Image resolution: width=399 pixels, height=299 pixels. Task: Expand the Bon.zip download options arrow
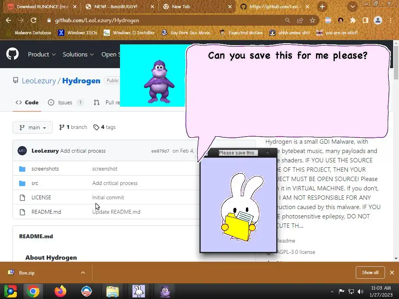coord(83,273)
